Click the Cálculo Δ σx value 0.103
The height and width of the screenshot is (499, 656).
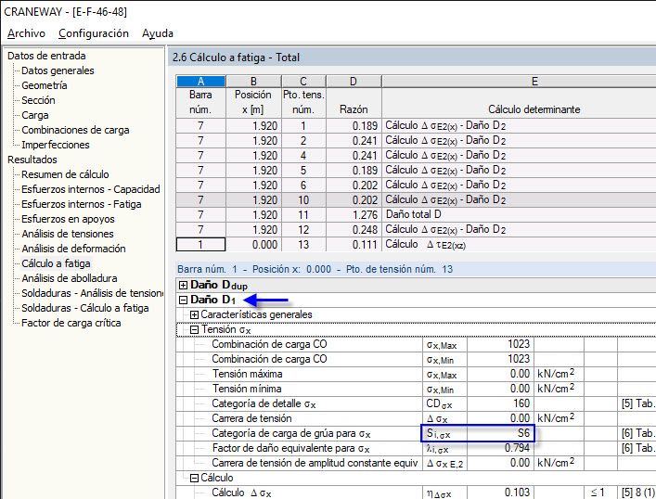pyautogui.click(x=500, y=493)
